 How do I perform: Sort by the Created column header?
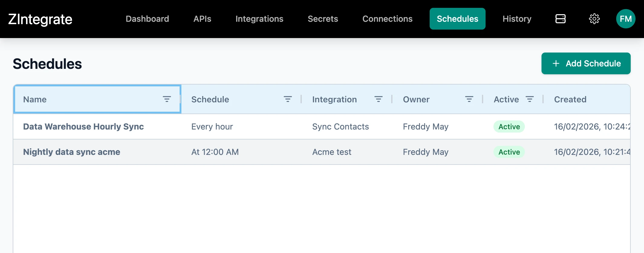[570, 99]
